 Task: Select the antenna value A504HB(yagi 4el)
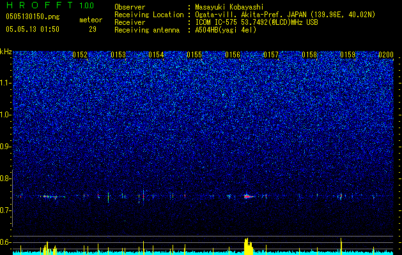226,30
